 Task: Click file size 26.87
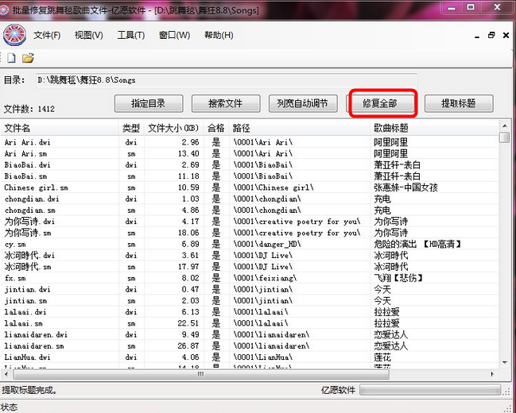(x=188, y=346)
